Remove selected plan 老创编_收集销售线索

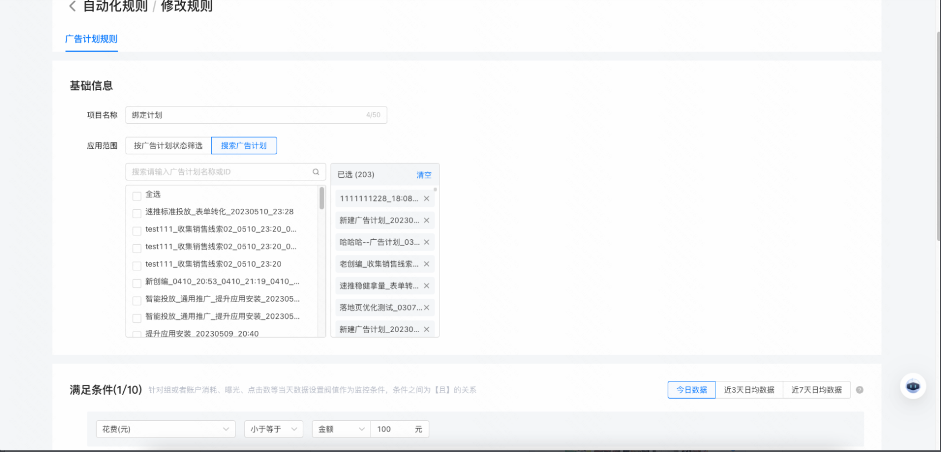click(x=427, y=264)
